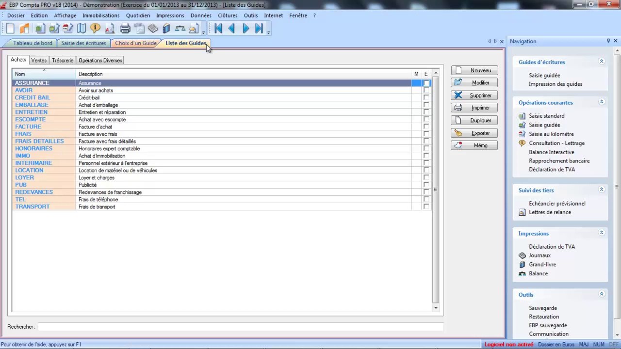Image resolution: width=621 pixels, height=349 pixels.
Task: Click the orange open dossier toolbar icon
Action: point(24,29)
